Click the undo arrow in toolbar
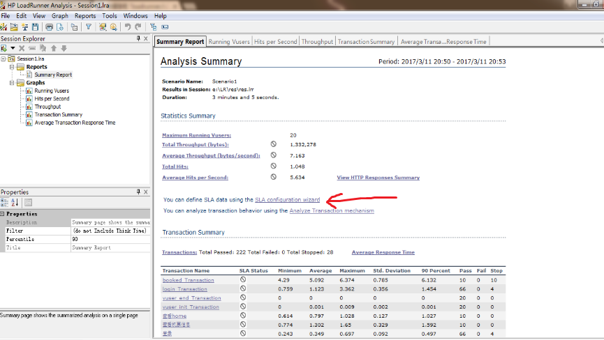Image resolution: width=604 pixels, height=340 pixels. pyautogui.click(x=128, y=27)
